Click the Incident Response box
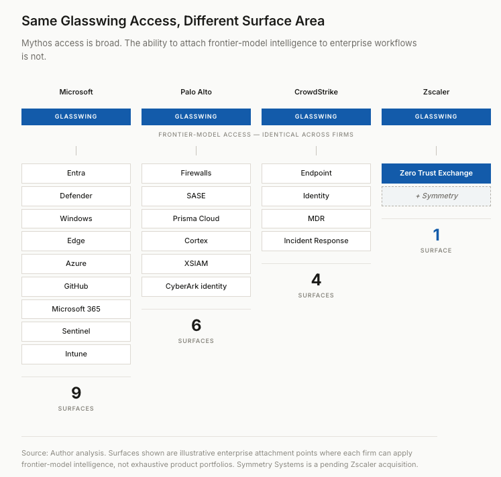Image resolution: width=501 pixels, height=477 pixels. (x=316, y=241)
